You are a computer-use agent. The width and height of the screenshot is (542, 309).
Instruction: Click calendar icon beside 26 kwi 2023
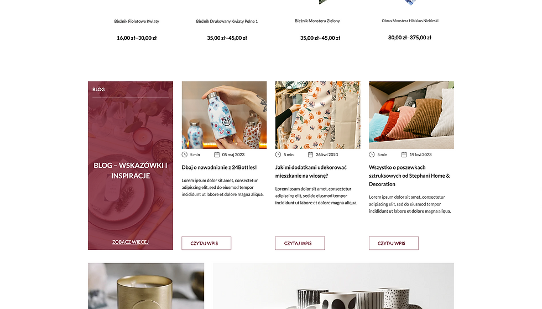(310, 154)
